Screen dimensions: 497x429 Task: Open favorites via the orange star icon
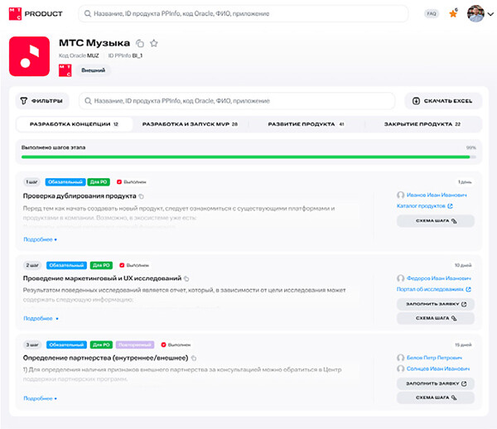[x=453, y=14]
